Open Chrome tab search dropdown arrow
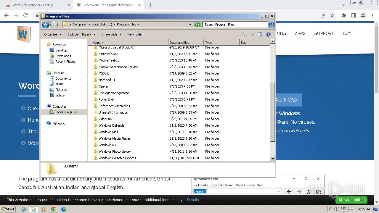This screenshot has height=213, width=379. coord(343,5)
